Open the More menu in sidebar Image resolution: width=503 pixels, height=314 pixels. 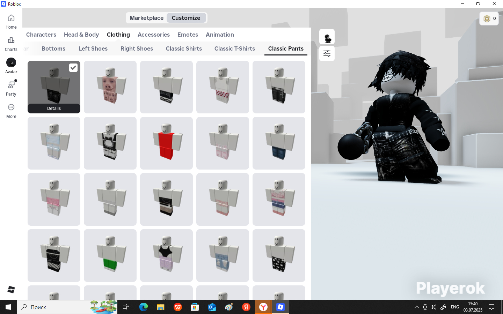pyautogui.click(x=11, y=111)
